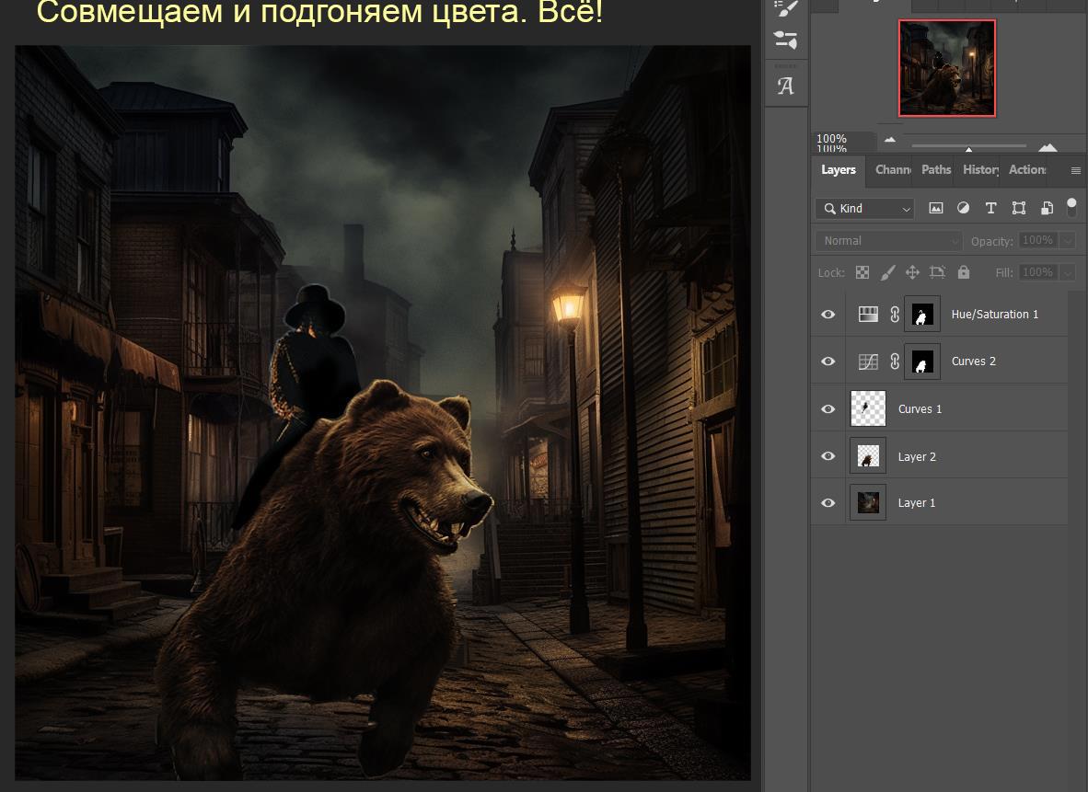Open the Normal blend mode dropdown
This screenshot has height=792, width=1088.
tap(888, 241)
